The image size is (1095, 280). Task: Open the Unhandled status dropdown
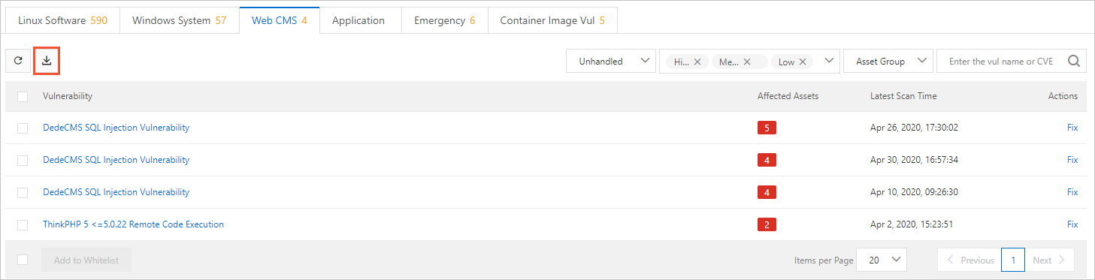click(610, 62)
